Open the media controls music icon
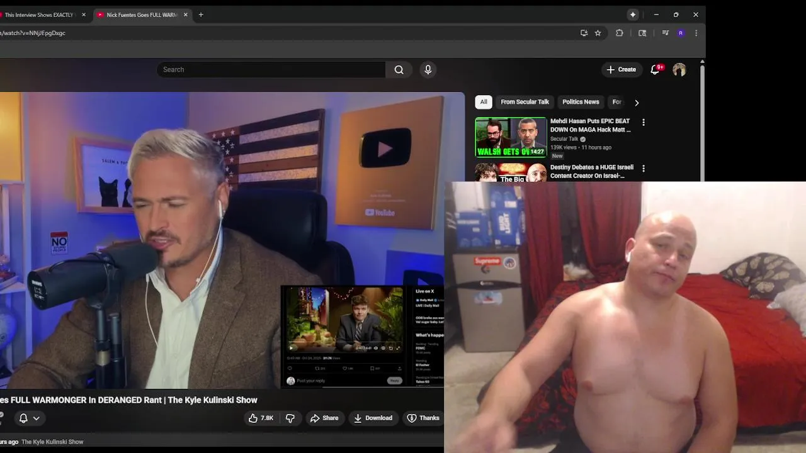Viewport: 806px width, 453px height. click(665, 33)
